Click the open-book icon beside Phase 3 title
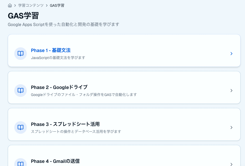The image size is (245, 166). 21,127
